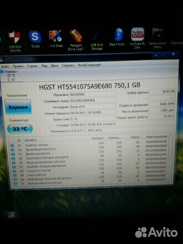Launch Skype from the desktop

point(35,39)
